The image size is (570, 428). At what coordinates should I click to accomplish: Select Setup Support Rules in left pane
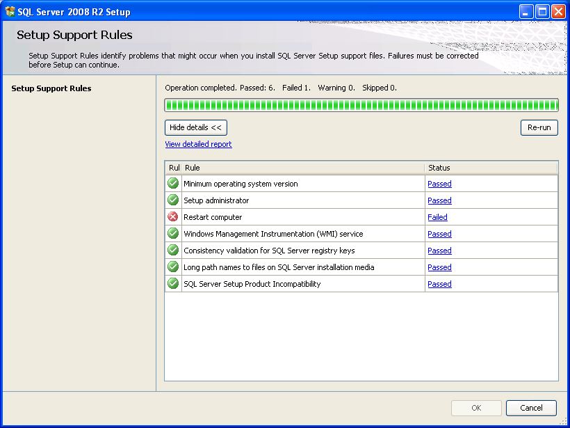click(51, 88)
